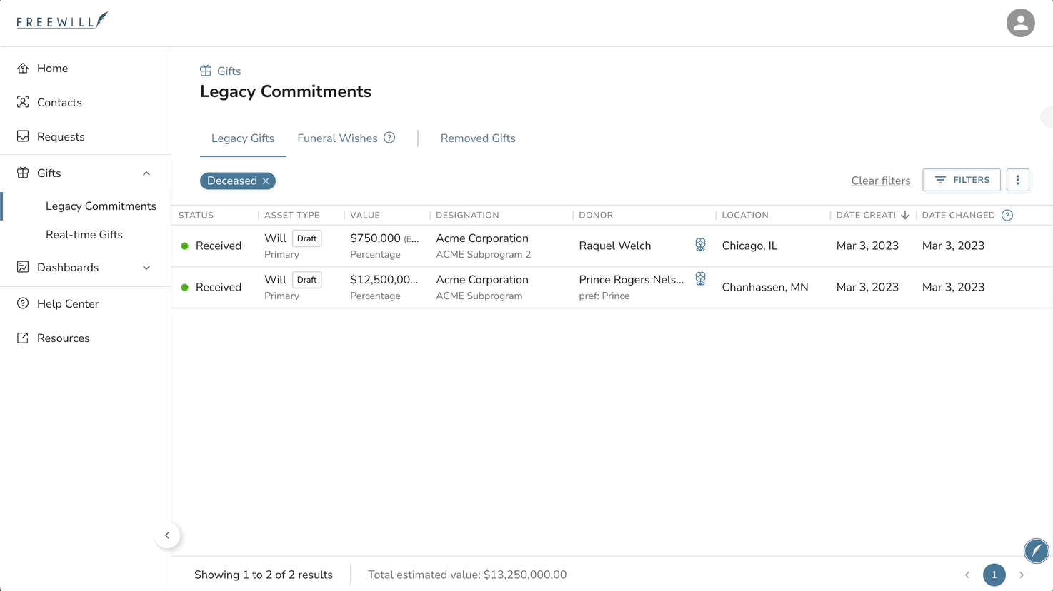Open the Home page
The image size is (1053, 591).
click(52, 69)
